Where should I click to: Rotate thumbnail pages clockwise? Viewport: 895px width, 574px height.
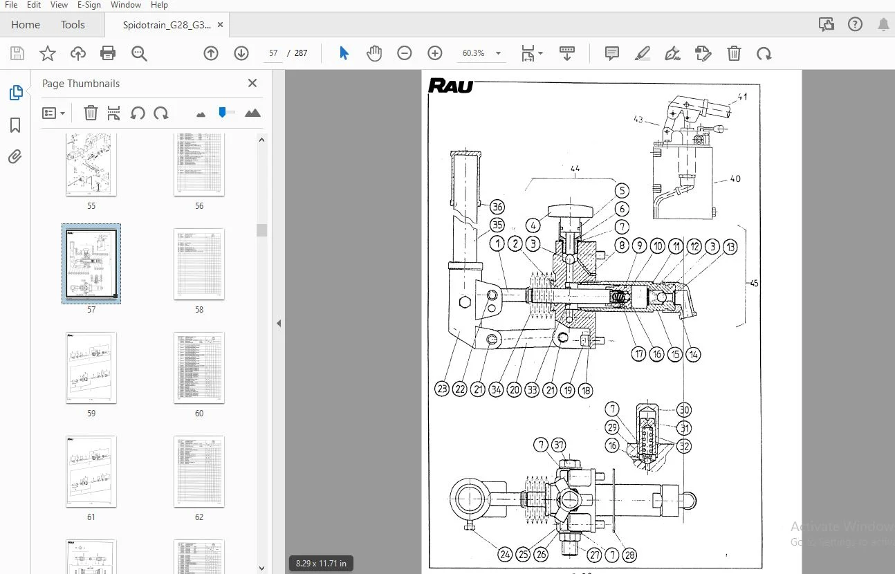[x=161, y=113]
